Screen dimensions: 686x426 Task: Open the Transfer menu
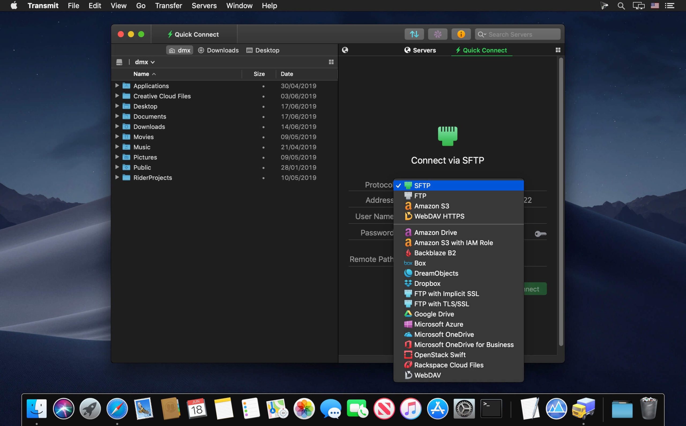168,5
